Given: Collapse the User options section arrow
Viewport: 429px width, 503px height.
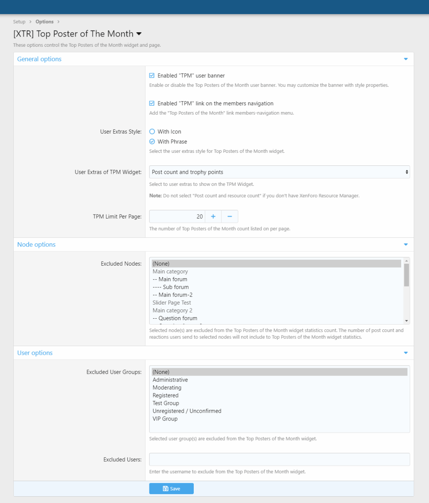Looking at the screenshot, I should pos(406,353).
